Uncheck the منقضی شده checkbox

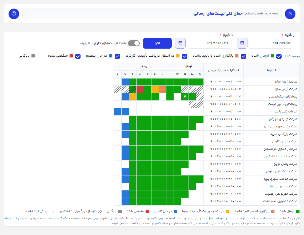[78, 56]
